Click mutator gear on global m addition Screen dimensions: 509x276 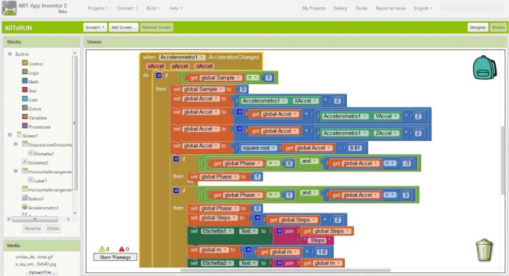[x=249, y=250]
